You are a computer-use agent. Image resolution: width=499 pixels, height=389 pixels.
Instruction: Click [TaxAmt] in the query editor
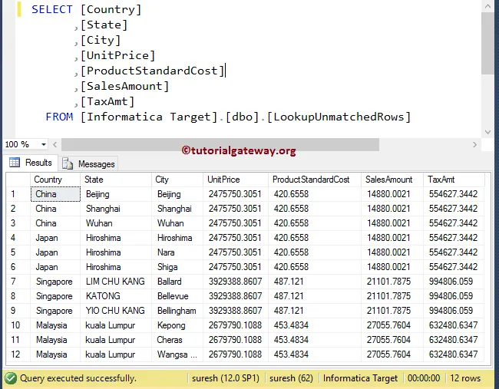pyautogui.click(x=107, y=101)
